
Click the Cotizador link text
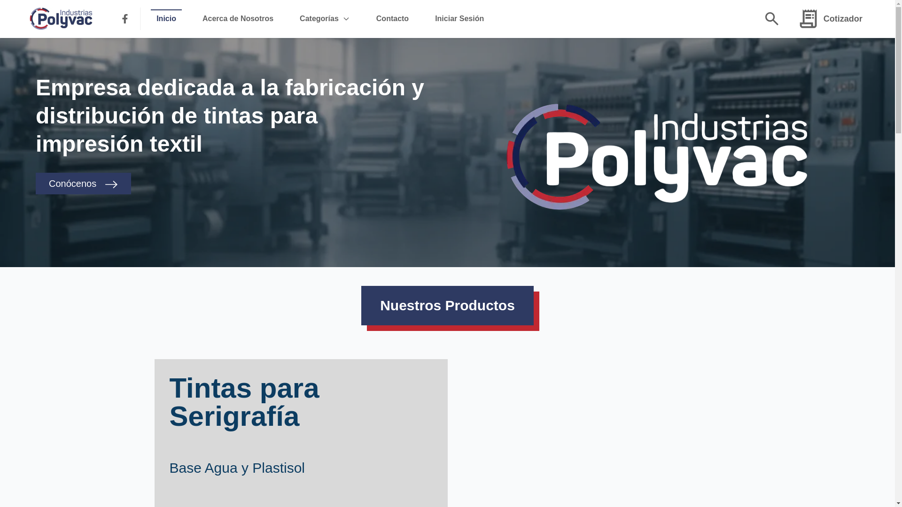(843, 19)
